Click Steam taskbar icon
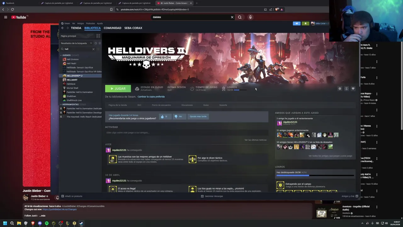This screenshot has height=227, width=403. 81,223
